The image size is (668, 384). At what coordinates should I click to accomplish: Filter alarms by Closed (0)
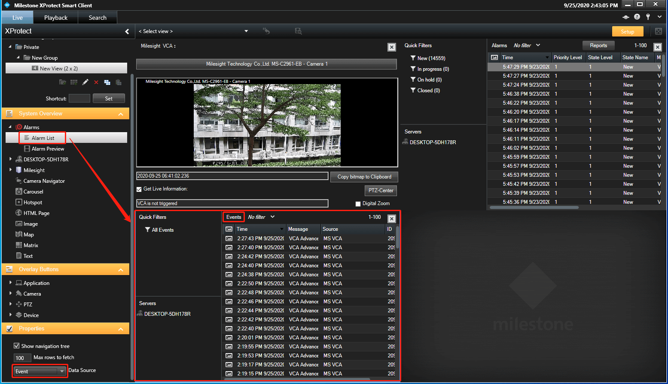(425, 90)
